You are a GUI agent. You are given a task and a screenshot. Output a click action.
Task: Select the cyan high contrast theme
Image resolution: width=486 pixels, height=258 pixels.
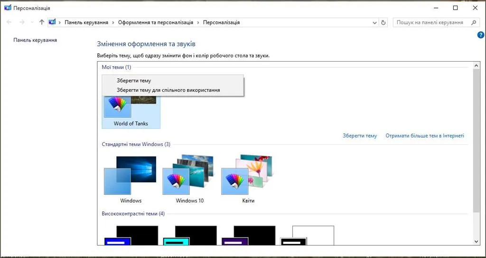click(190, 235)
